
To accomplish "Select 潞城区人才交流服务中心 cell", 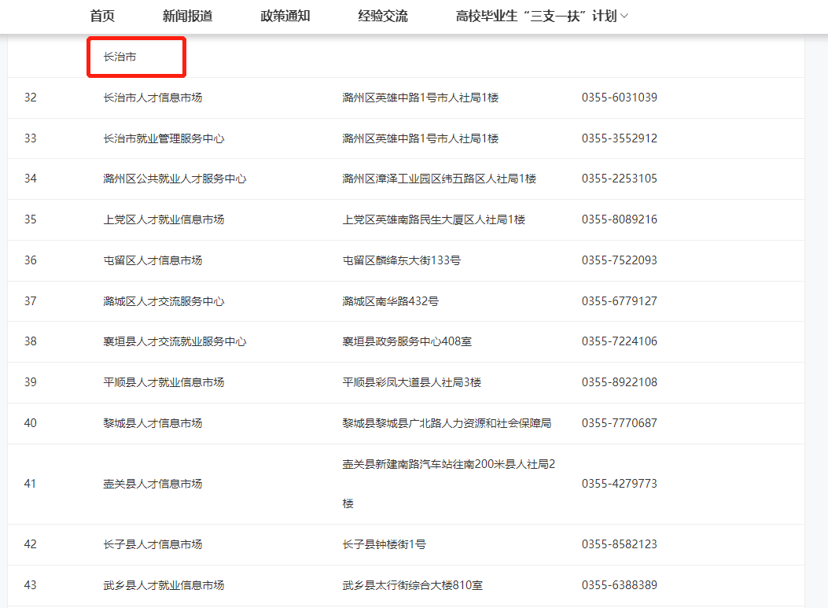I will pos(164,301).
